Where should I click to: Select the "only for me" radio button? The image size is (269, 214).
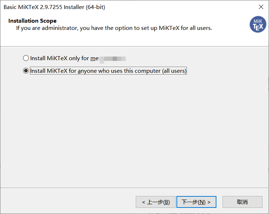(x=26, y=58)
